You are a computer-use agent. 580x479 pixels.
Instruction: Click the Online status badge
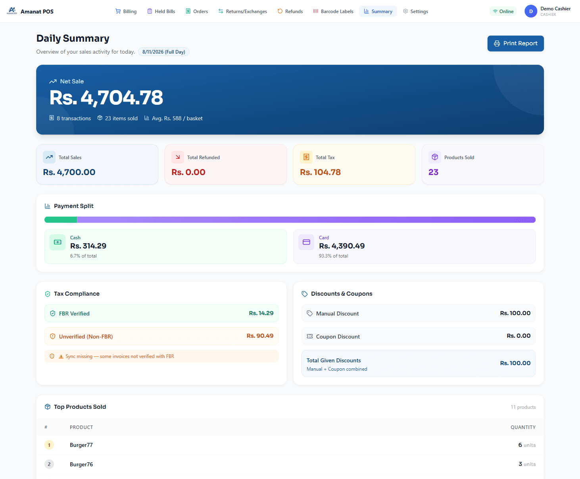503,12
